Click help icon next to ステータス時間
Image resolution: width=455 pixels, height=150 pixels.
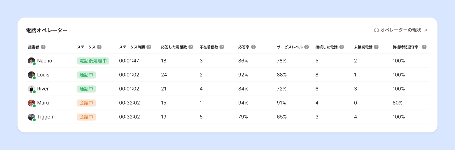pos(149,47)
